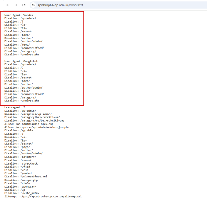Click the 'User-agent: *' line
The height and width of the screenshot is (207, 207).
[x=15, y=108]
